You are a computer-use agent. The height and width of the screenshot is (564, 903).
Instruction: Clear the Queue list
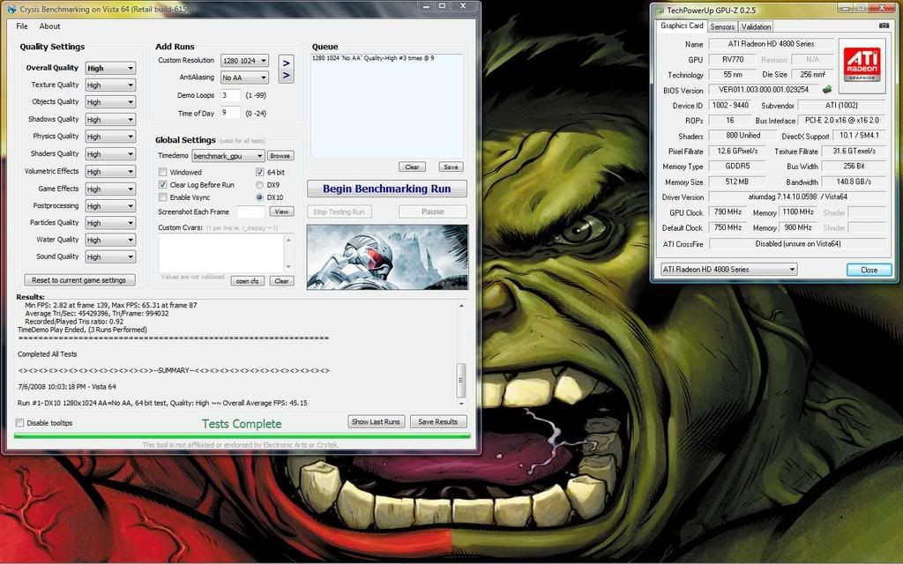click(412, 167)
